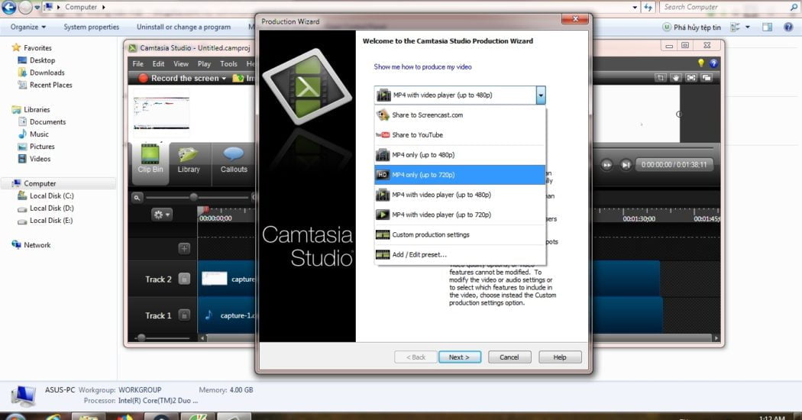The width and height of the screenshot is (802, 420).
Task: Pick MP4 with video player (up to 480p) list item
Action: click(x=460, y=195)
